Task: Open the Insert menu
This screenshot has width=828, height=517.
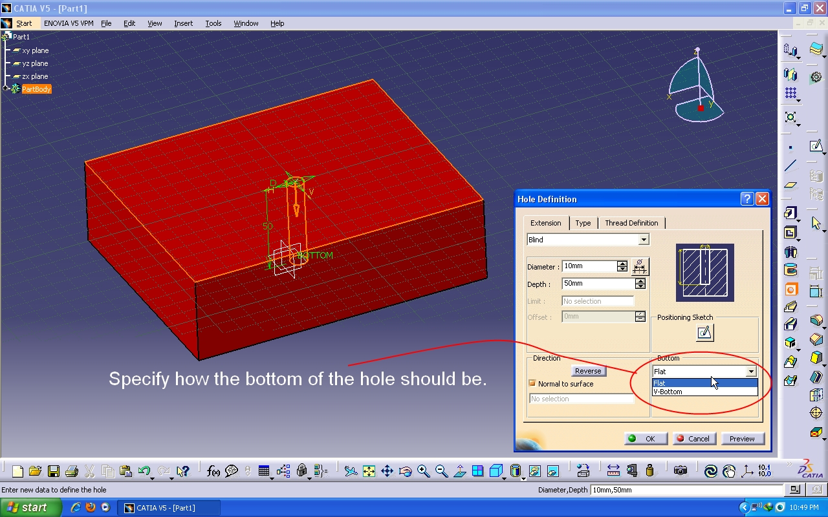Action: tap(183, 23)
